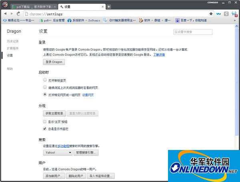
Task: Click the scrollbar up arrow
Action: pos(236,26)
